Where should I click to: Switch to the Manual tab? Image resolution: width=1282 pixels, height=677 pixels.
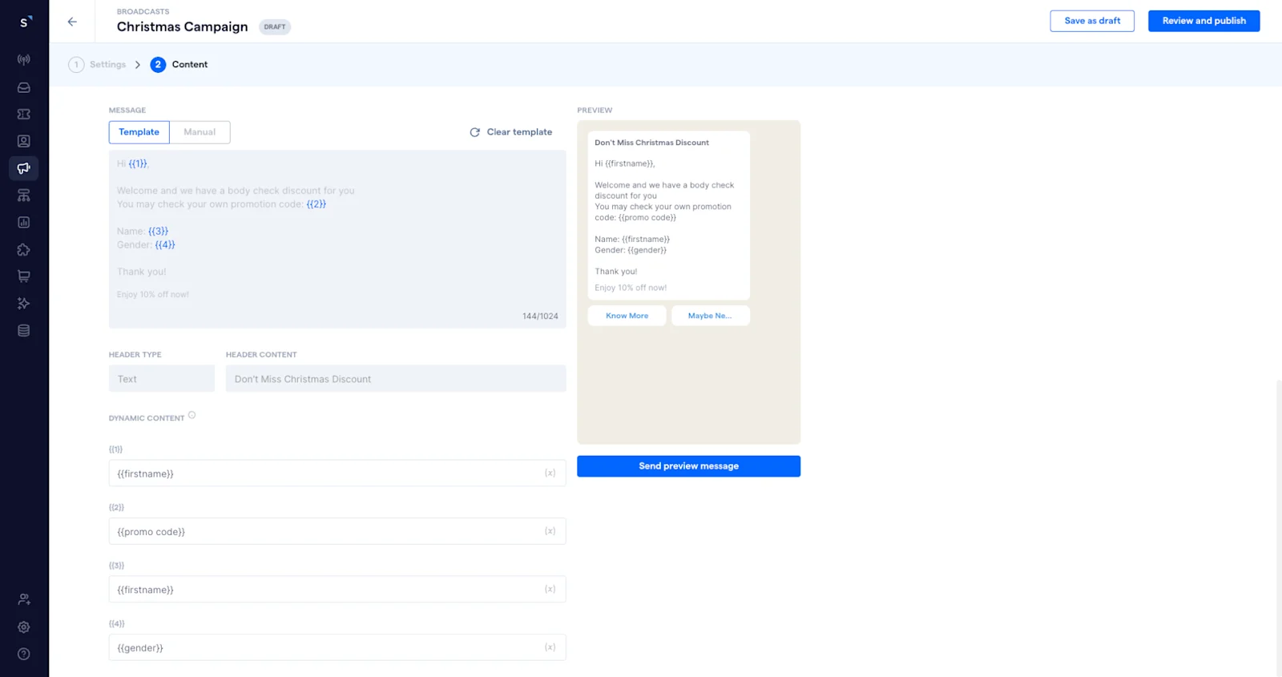200,132
